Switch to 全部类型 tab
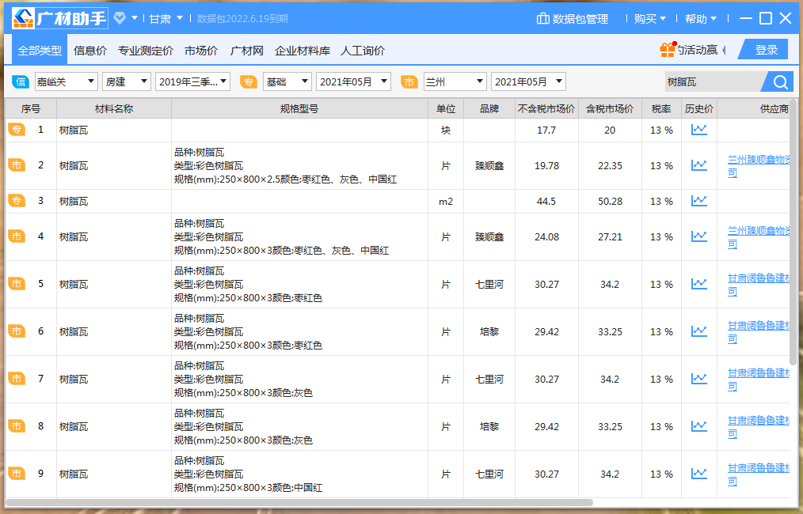The width and height of the screenshot is (803, 514). point(40,51)
